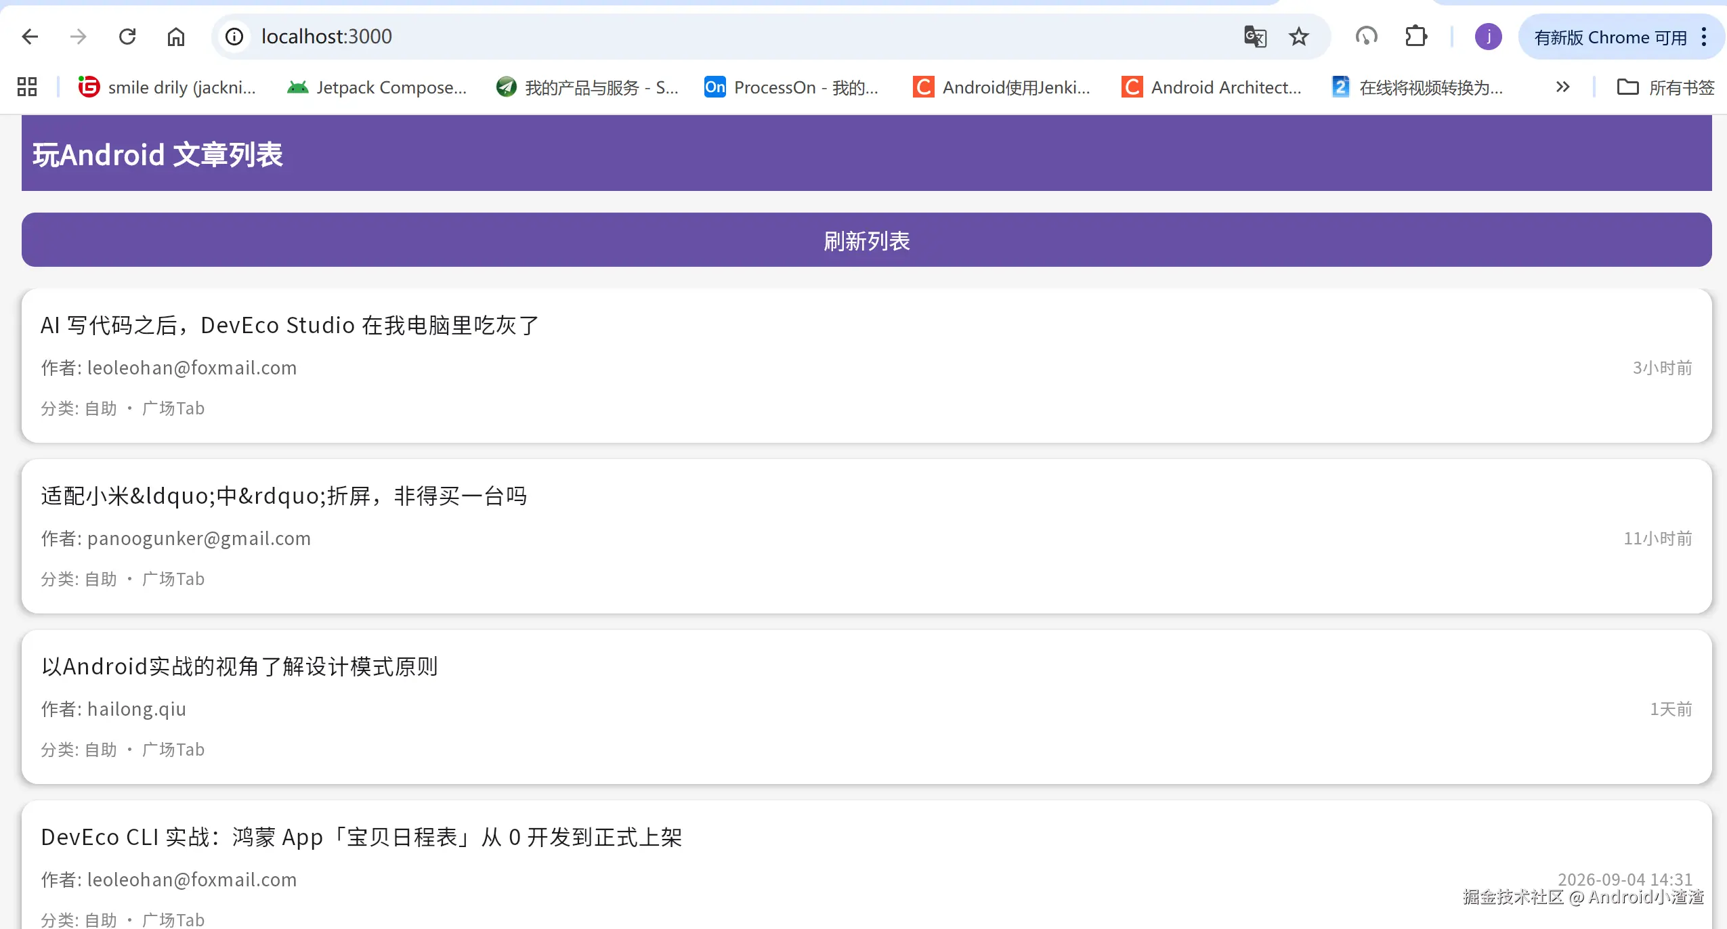The height and width of the screenshot is (929, 1727).
Task: Open the 适配小米折屏 article title
Action: (284, 496)
